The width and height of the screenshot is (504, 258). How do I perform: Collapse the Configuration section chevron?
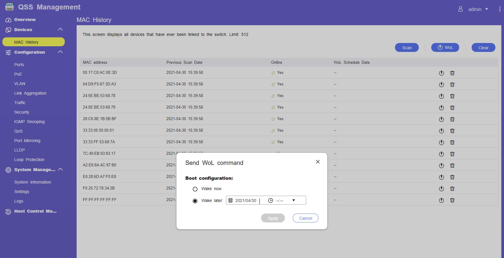[60, 52]
